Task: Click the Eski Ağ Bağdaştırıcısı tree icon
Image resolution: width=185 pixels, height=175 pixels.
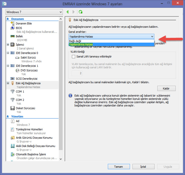Action: click(13, 83)
